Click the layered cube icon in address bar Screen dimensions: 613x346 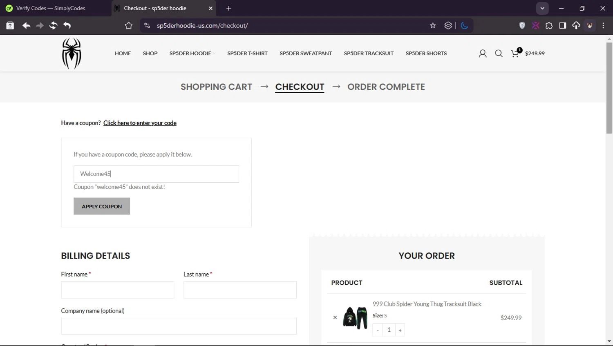pyautogui.click(x=448, y=25)
